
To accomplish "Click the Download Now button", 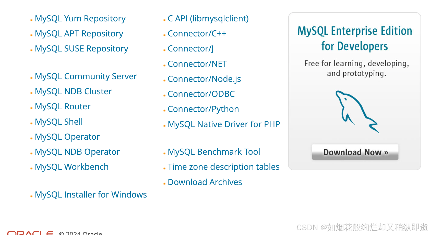I will pyautogui.click(x=355, y=152).
